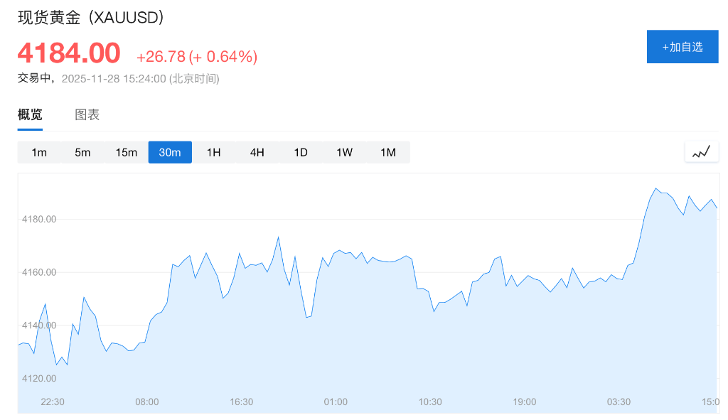Click the 现货黄金 (XAUUSD) title

(91, 18)
